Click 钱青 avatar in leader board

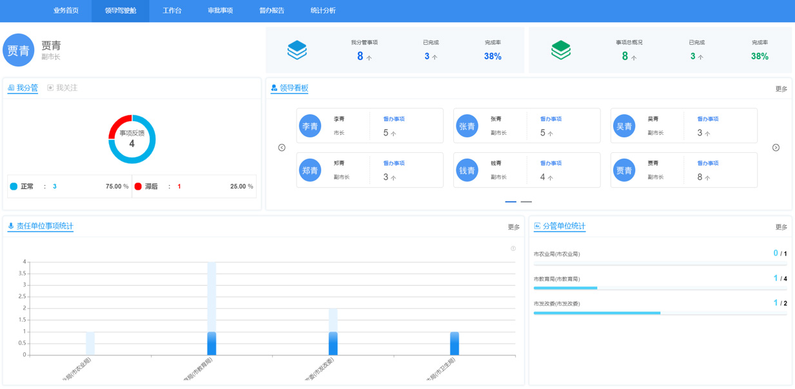tap(467, 170)
